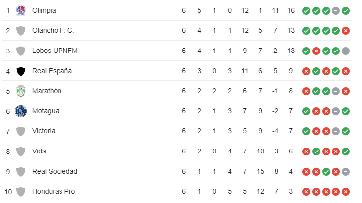This screenshot has width=362, height=203.
Task: Open the truncated Honduras Pro… team name
Action: pos(57,191)
